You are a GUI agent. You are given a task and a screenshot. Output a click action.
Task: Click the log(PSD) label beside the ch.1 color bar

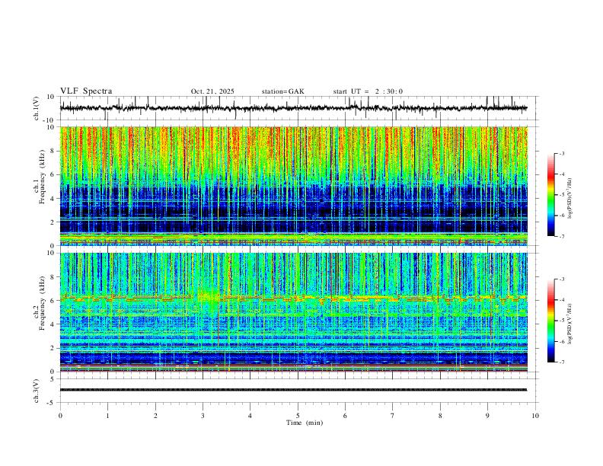(570, 198)
